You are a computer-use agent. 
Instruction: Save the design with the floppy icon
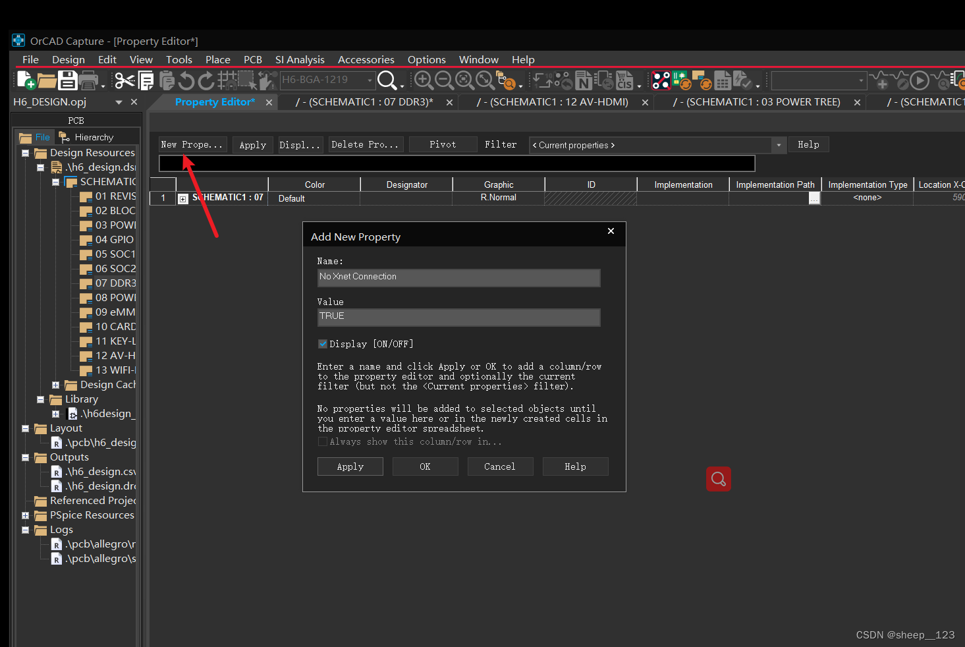coord(67,80)
